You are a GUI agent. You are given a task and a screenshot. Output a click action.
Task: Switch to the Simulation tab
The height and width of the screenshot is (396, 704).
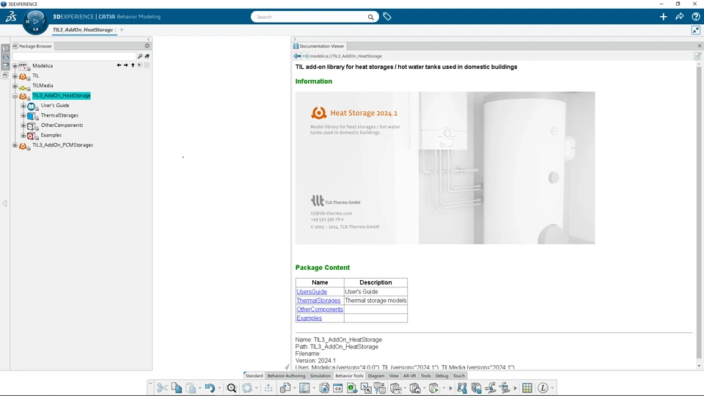tap(320, 375)
